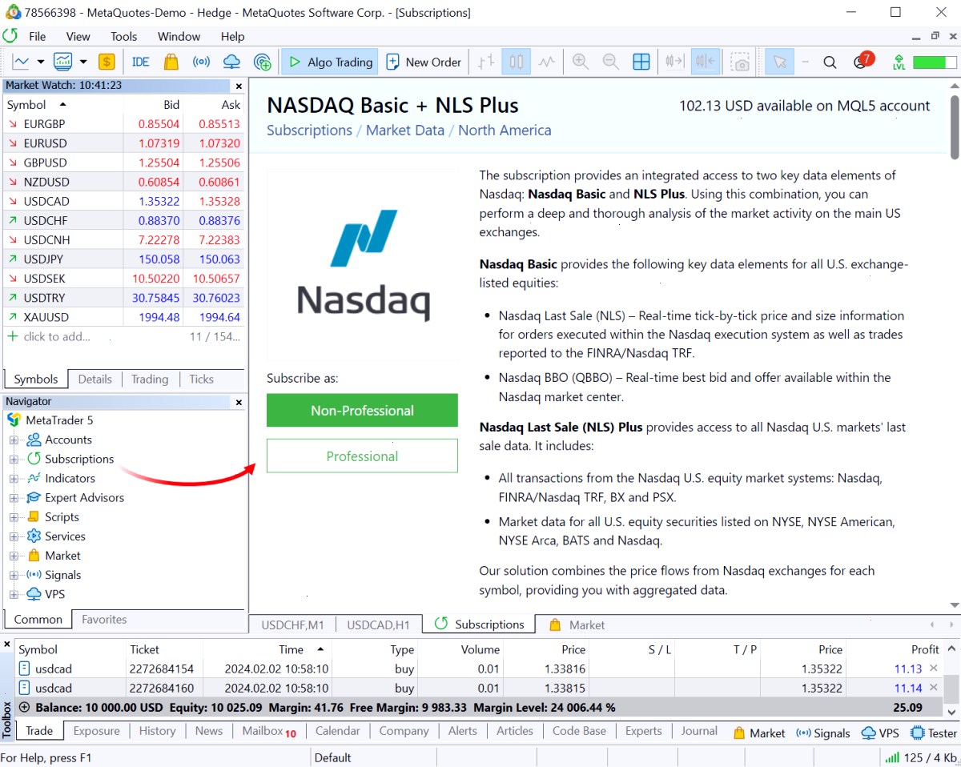Switch to the History tab in Toolbox
Screen dimensions: 961x767
coord(157,730)
